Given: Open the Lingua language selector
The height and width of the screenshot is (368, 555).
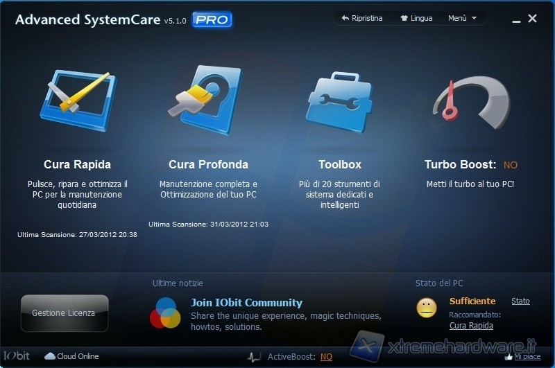Looking at the screenshot, I should pos(416,18).
